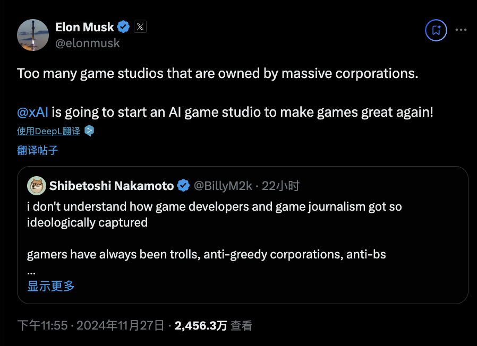Click Elon Musk's blue verified checkmark
Image resolution: width=477 pixels, height=346 pixels.
[x=124, y=27]
